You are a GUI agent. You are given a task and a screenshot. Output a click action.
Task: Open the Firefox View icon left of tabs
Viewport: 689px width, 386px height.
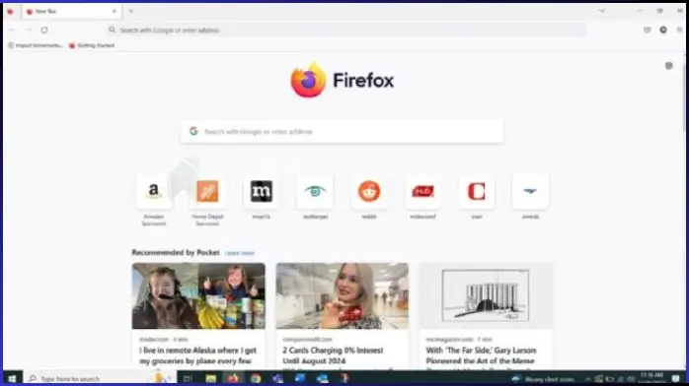click(x=10, y=12)
